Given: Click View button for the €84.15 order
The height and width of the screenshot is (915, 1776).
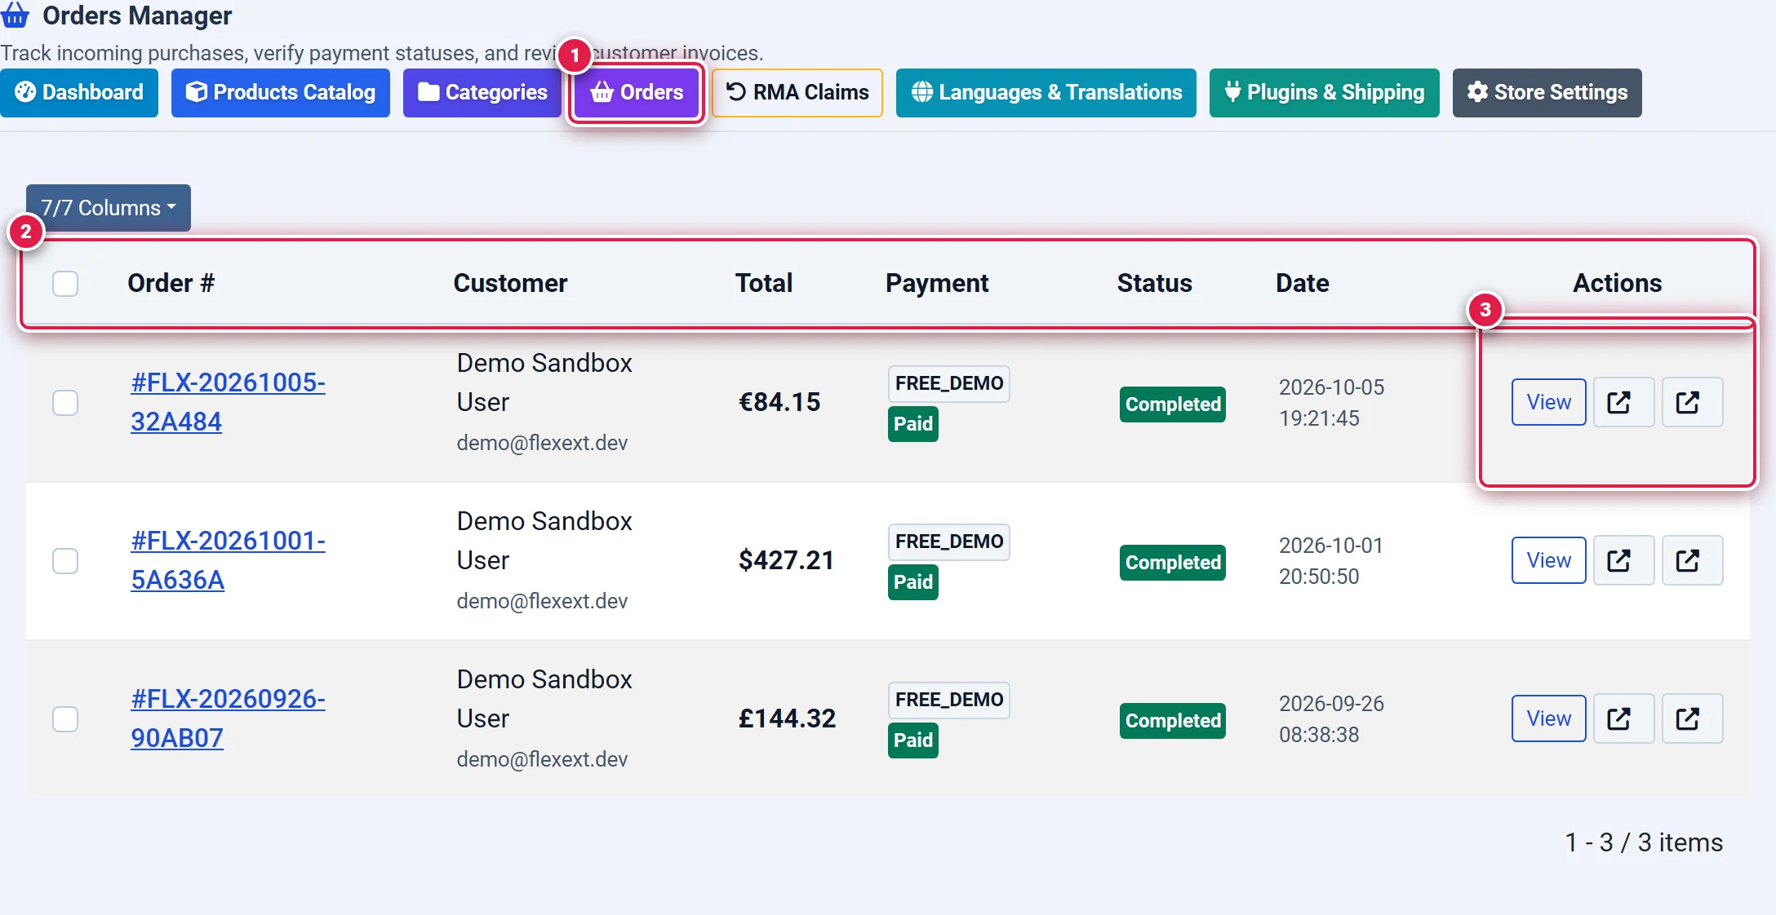Looking at the screenshot, I should point(1548,402).
